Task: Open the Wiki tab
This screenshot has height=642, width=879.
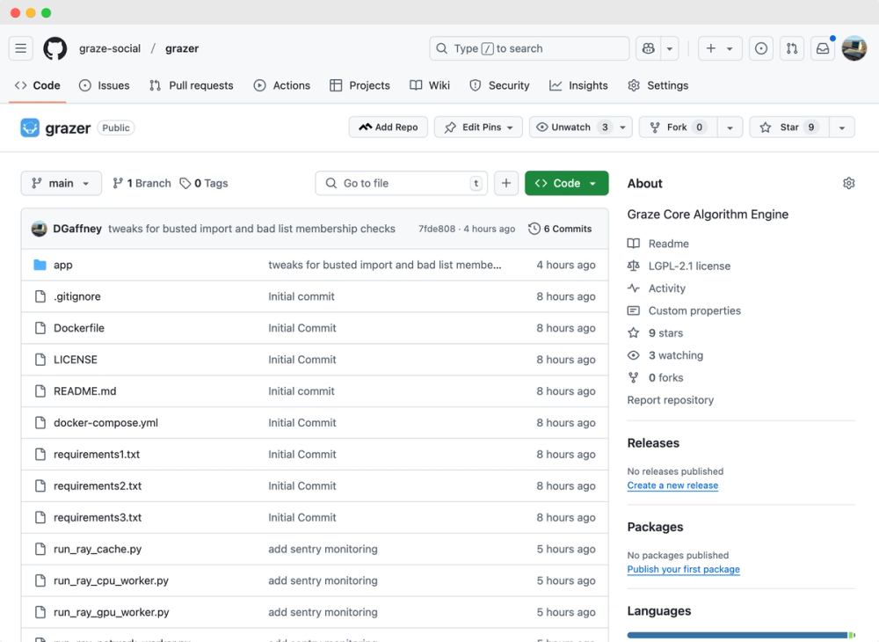Action: point(430,85)
